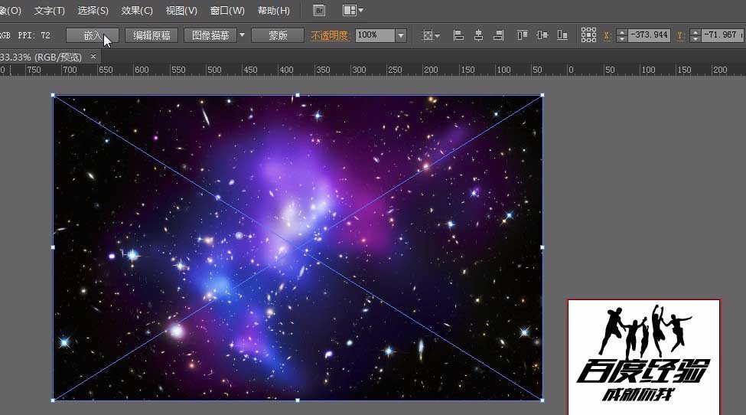Click the 嵌入 embed button
The image size is (746, 415).
click(93, 35)
